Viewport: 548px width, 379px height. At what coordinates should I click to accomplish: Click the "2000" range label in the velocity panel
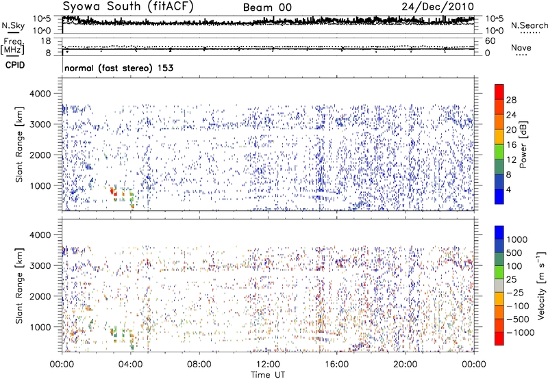(40, 296)
